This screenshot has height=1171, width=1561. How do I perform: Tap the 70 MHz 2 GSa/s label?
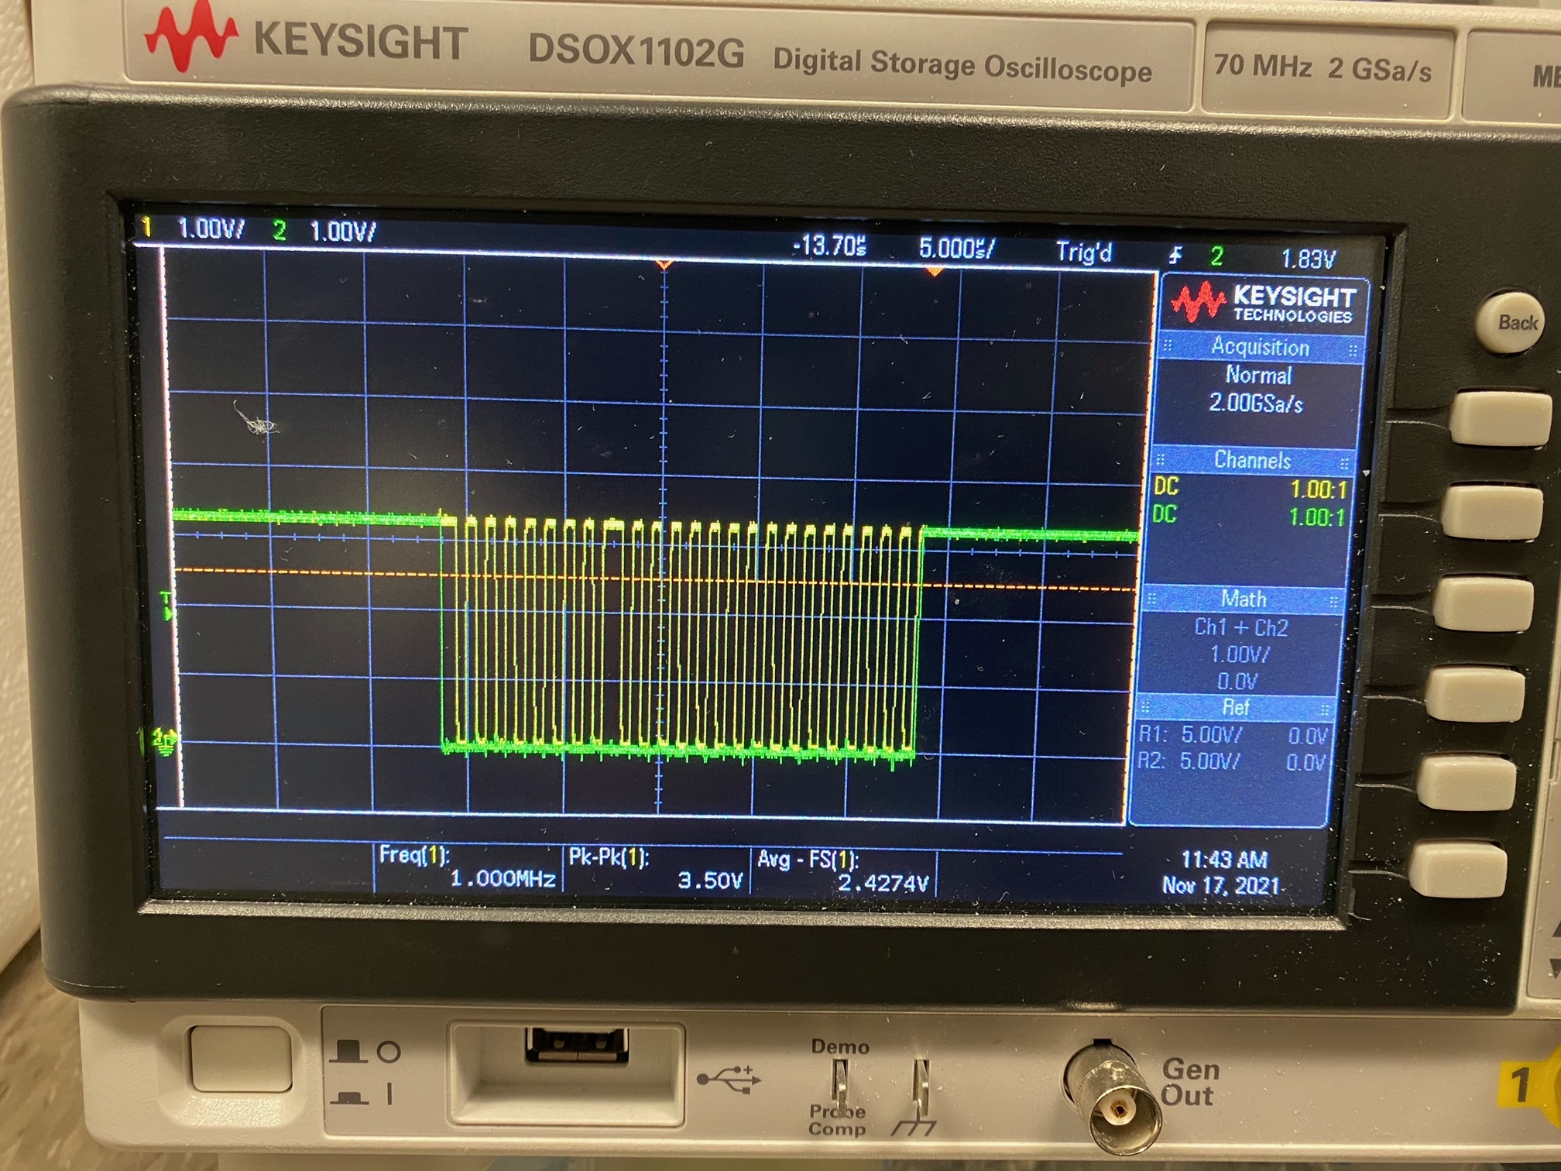(x=1323, y=67)
